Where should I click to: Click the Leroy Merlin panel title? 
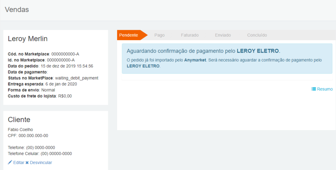[x=28, y=39]
